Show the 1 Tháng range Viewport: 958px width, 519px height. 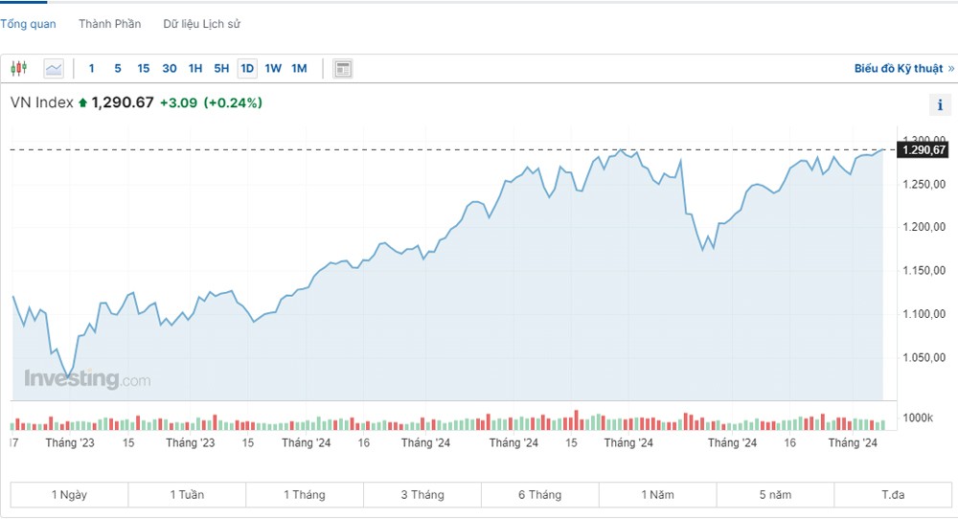pyautogui.click(x=305, y=495)
